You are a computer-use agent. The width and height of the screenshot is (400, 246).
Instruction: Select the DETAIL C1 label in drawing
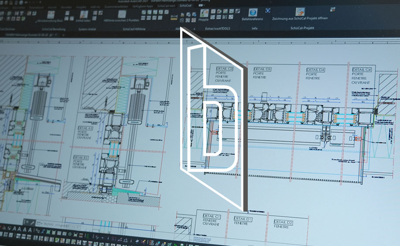click(x=212, y=216)
